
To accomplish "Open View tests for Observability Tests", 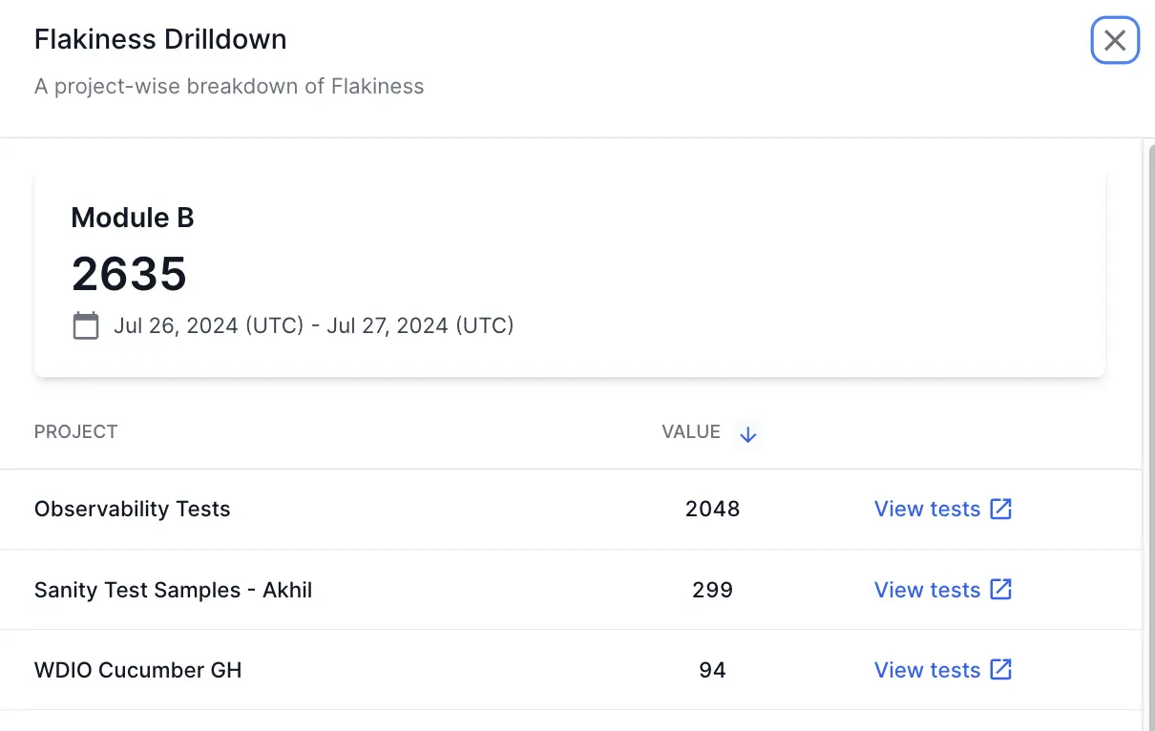I will pos(927,509).
